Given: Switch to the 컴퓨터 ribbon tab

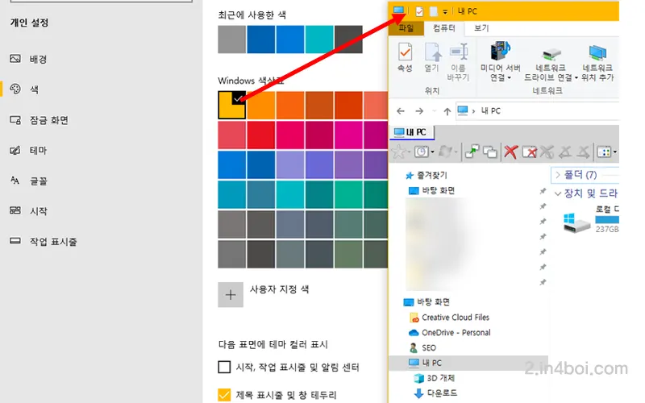Looking at the screenshot, I should (x=444, y=28).
